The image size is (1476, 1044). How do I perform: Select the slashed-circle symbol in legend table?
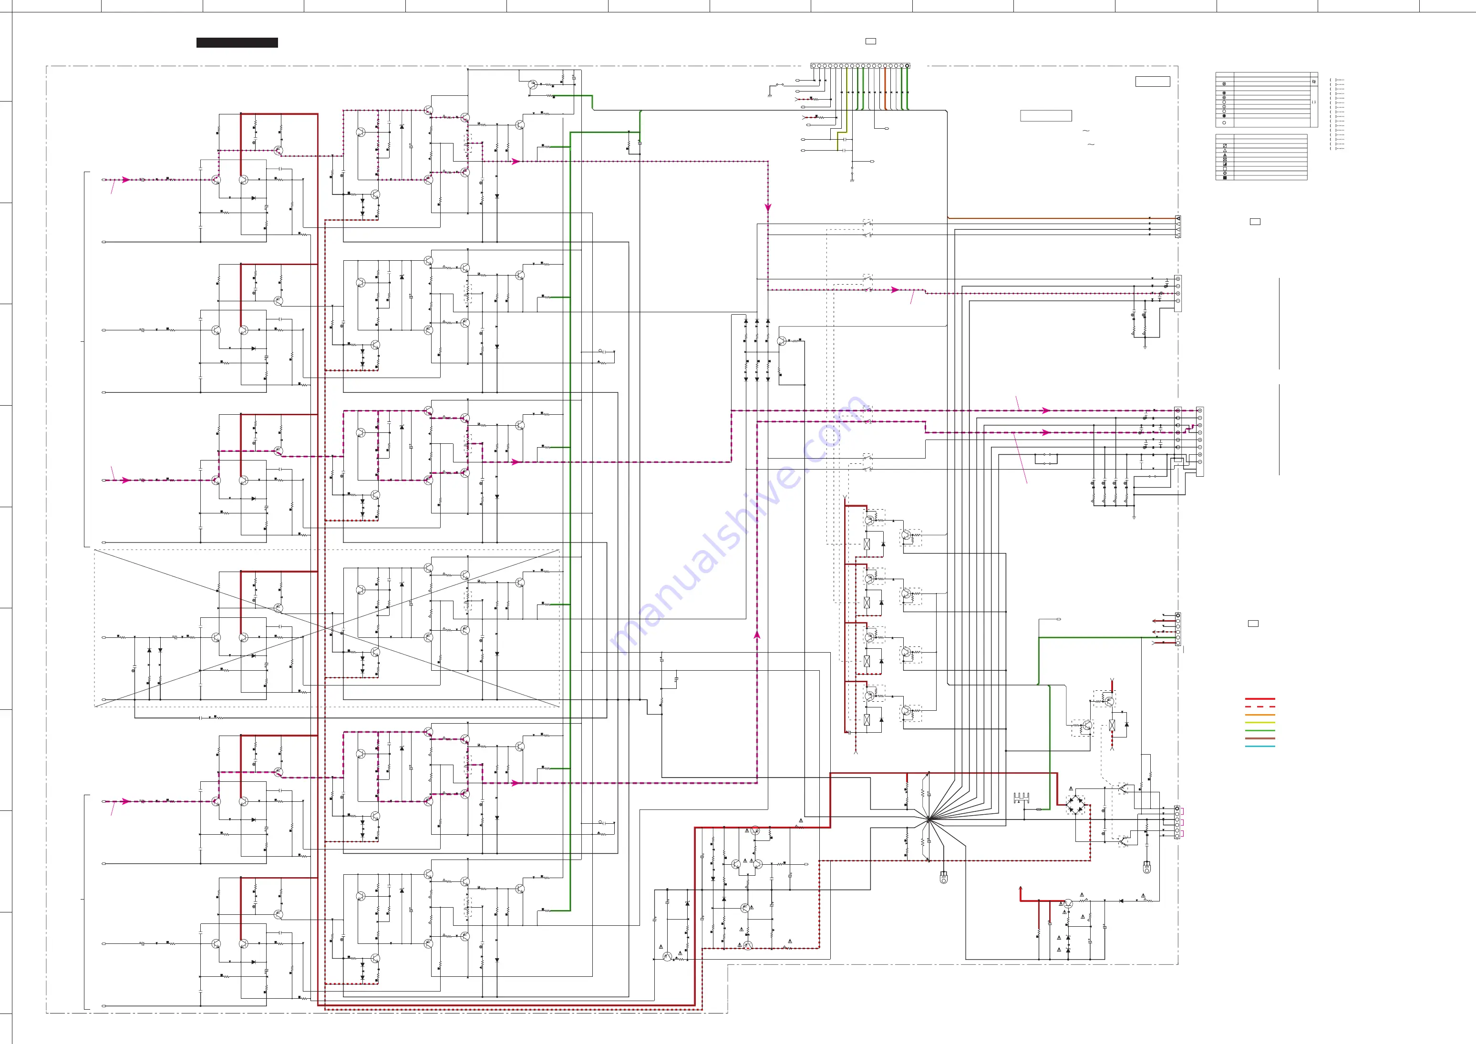click(x=1225, y=173)
